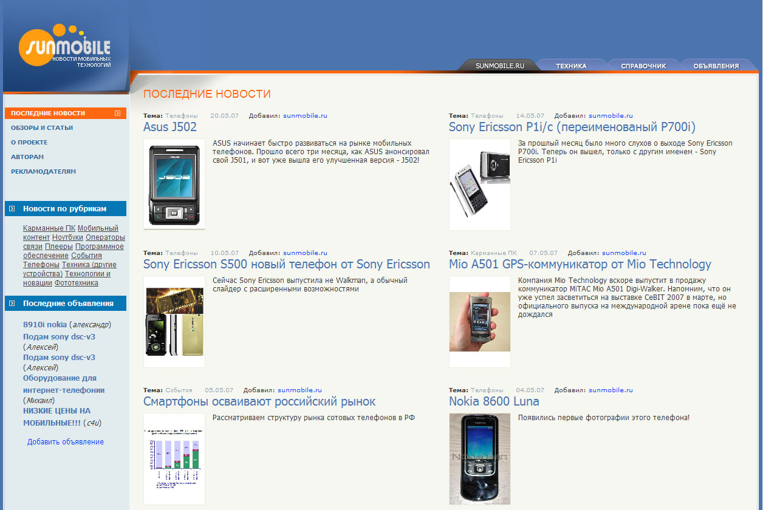
Task: Open Оборудование для интернет-телефонии ad
Action: [x=64, y=384]
